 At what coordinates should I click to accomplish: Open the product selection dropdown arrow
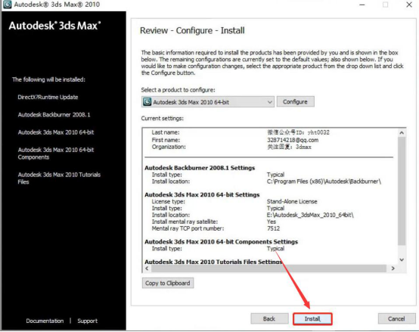coord(269,102)
